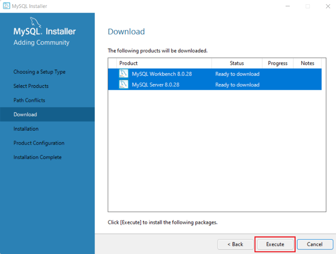Sort by the Product column header
The height and width of the screenshot is (254, 336).
point(164,63)
